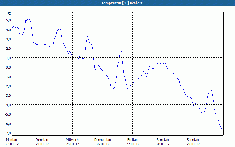Click the Montag day label
The height and width of the screenshot is (147, 235).
point(11,140)
